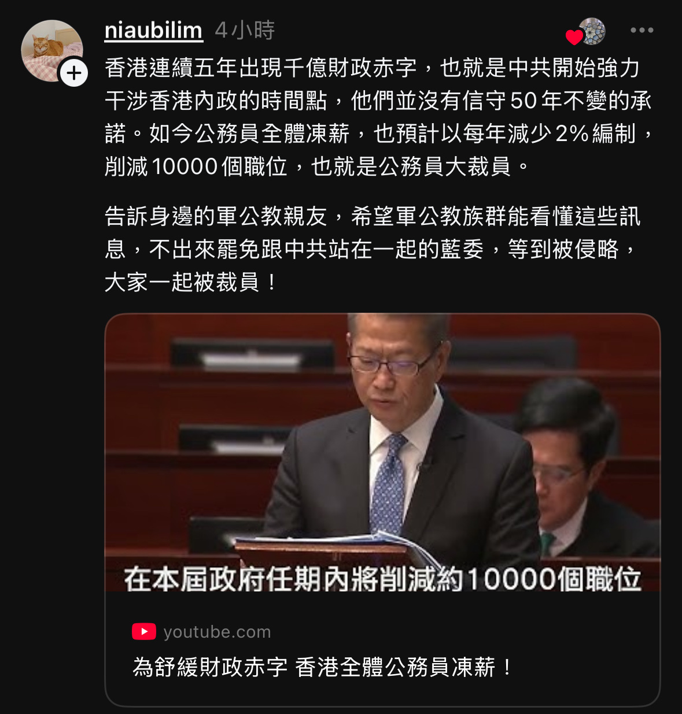Image resolution: width=682 pixels, height=714 pixels.
Task: Tap the red heart reaction icon
Action: (x=574, y=37)
